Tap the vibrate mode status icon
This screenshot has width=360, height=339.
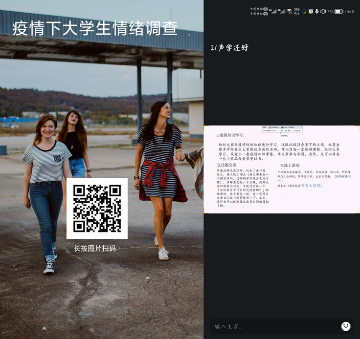tap(323, 11)
